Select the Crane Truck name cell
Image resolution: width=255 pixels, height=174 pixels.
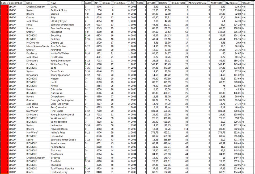click(x=67, y=71)
